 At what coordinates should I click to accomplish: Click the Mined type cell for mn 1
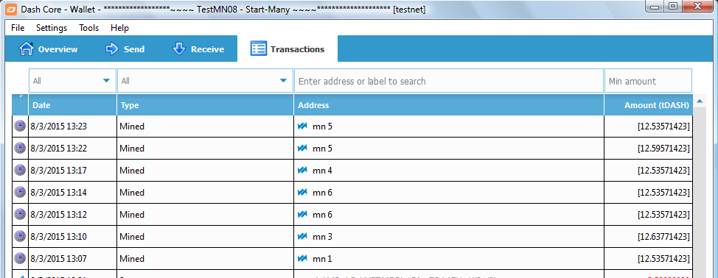(205, 259)
